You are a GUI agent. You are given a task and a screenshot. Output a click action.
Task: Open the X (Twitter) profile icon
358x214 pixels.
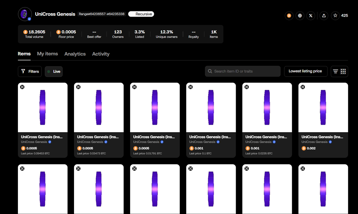coord(311,15)
